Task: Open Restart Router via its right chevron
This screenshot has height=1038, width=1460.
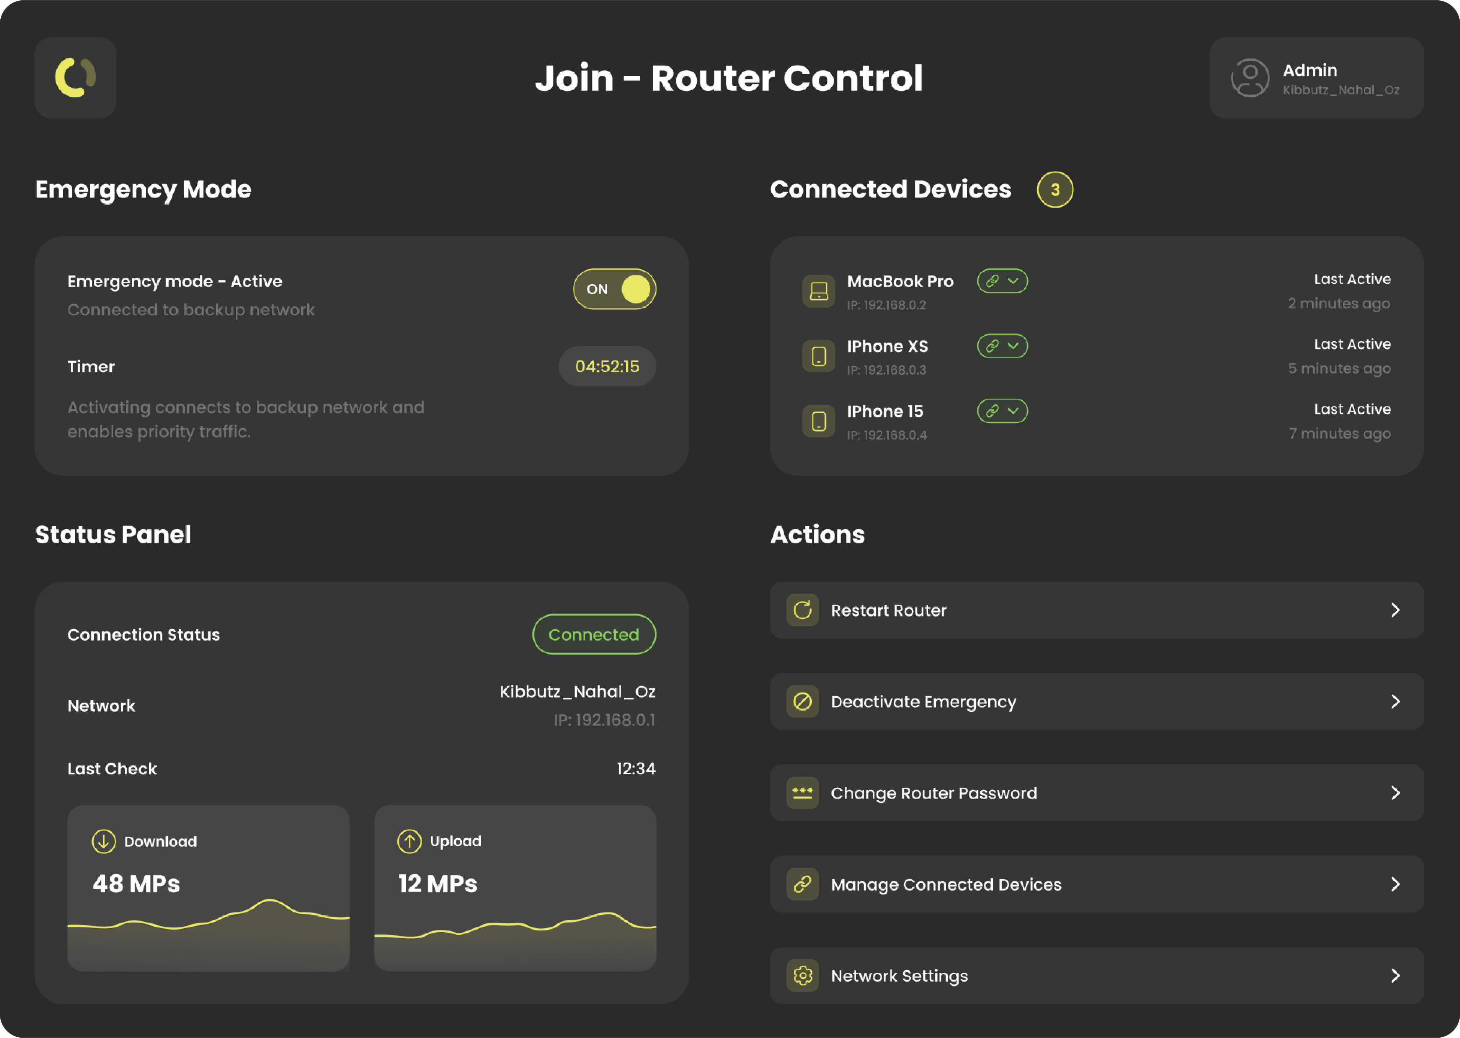Action: click(1396, 610)
